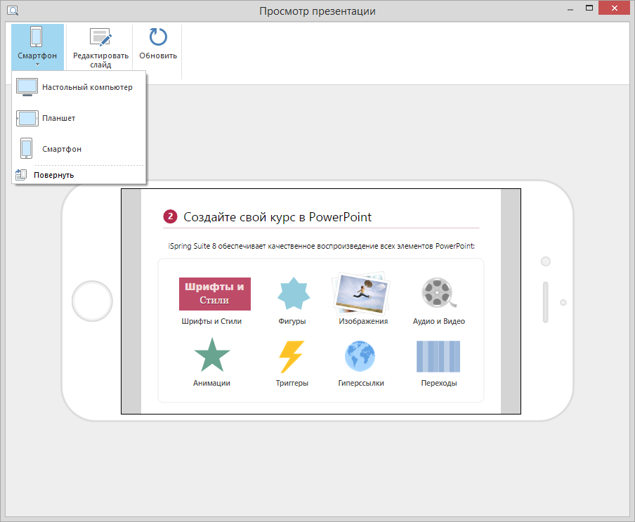Click the Шрифты и Стили caption

pyautogui.click(x=211, y=321)
